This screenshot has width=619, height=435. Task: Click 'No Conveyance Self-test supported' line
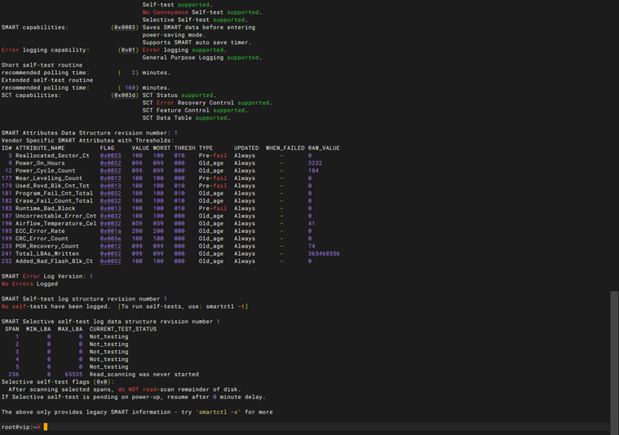202,12
